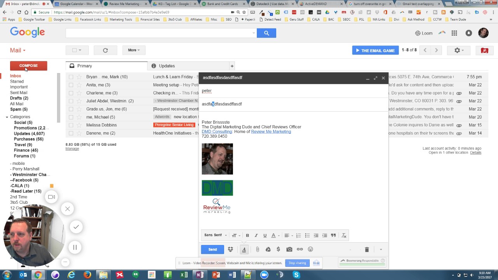Switch to the Updates tab
498x280 pixels.
[x=188, y=66]
